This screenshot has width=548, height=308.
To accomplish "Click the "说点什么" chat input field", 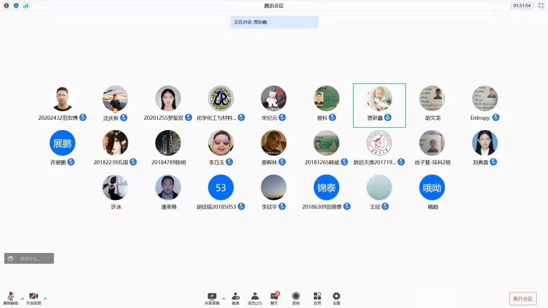I will click(x=29, y=258).
